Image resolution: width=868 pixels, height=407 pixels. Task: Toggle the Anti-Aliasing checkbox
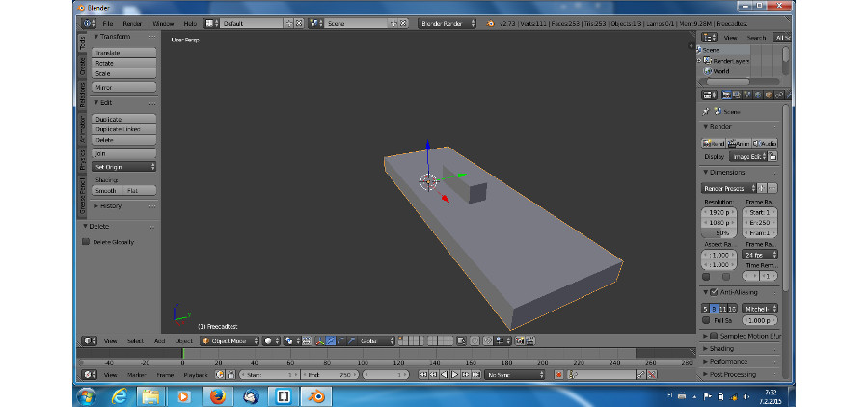(x=714, y=292)
